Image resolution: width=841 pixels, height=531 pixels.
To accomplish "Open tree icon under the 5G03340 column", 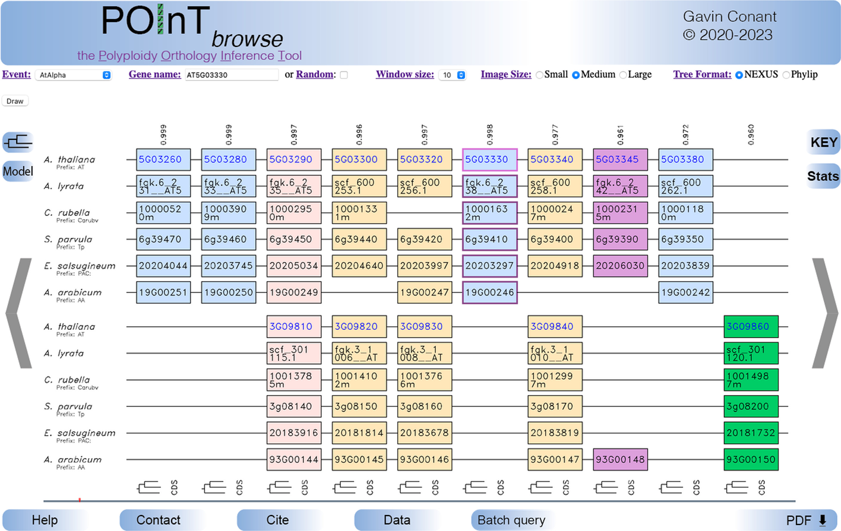I will click(540, 487).
